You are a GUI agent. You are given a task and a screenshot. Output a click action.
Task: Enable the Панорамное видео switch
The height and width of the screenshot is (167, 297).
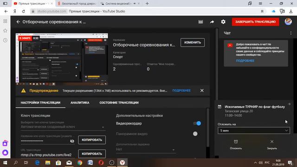pyautogui.click(x=195, y=134)
